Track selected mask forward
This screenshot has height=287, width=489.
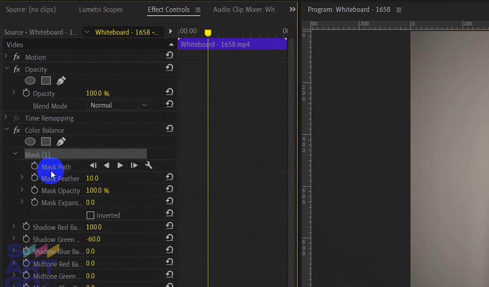[x=120, y=165]
